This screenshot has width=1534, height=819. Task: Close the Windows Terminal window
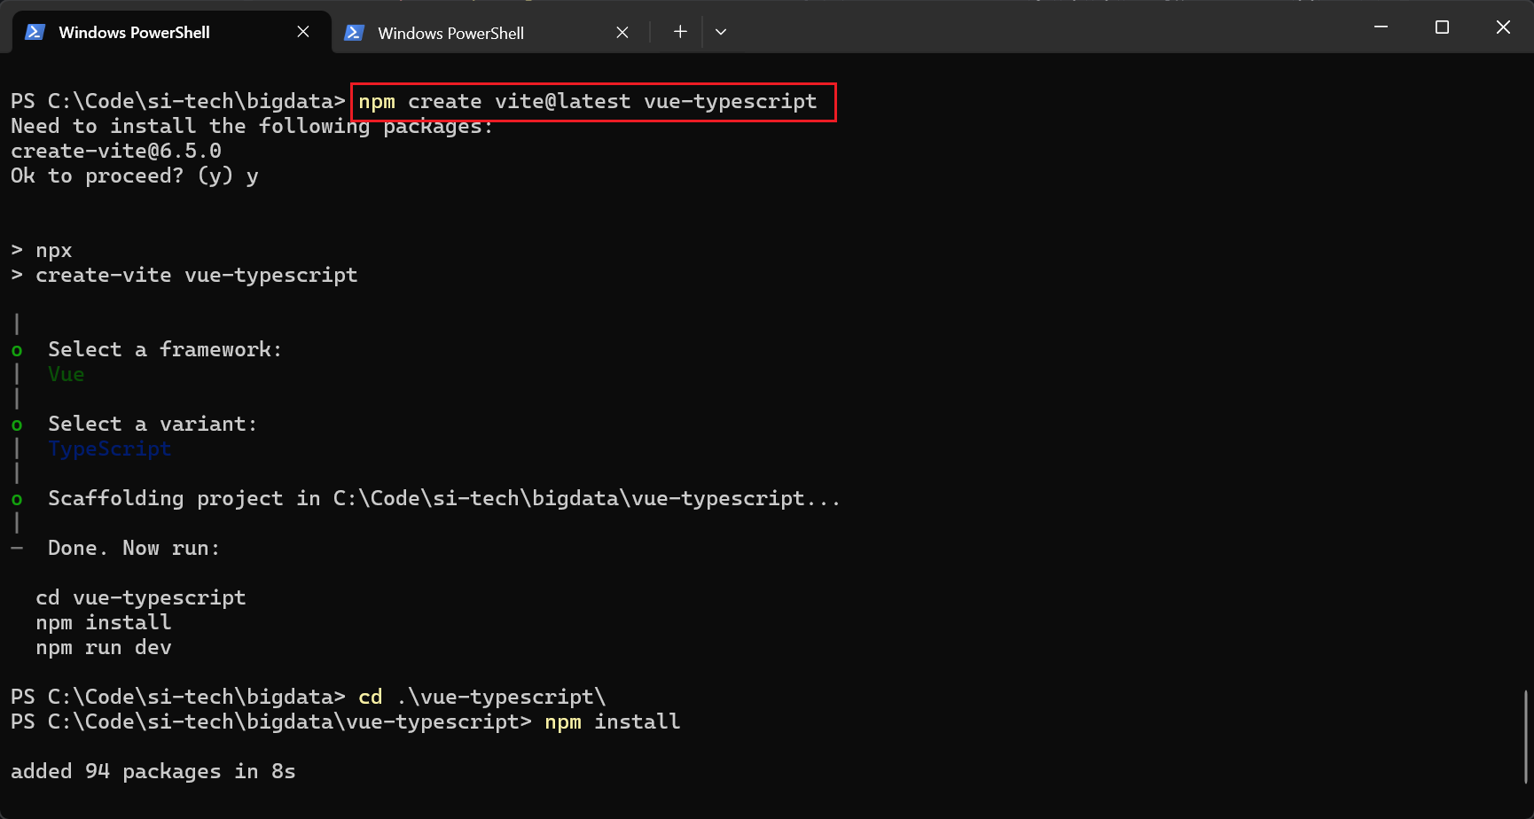1503,27
